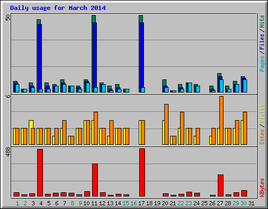Viewport: 268px width, 209px height.
Task: Select day label 2 on x-axis
Action: [25, 203]
